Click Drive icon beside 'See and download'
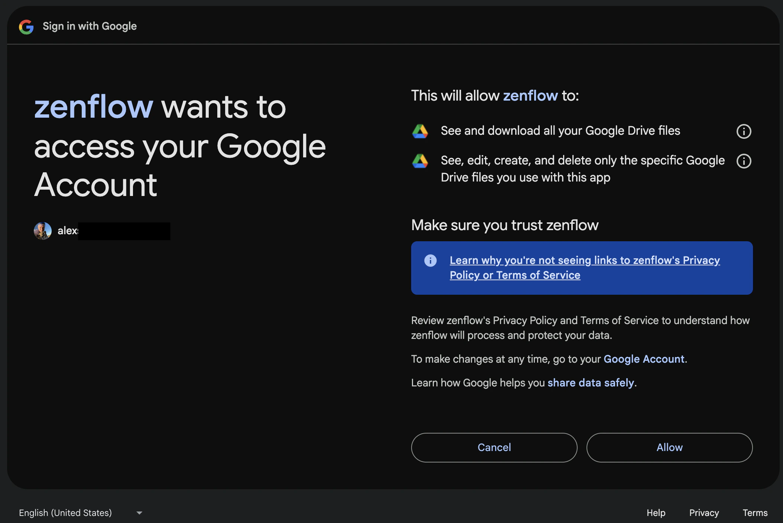783x523 pixels. click(x=420, y=131)
